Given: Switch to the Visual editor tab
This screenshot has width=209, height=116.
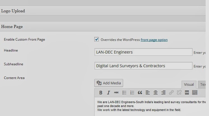Looking at the screenshot, I should [x=189, y=85].
